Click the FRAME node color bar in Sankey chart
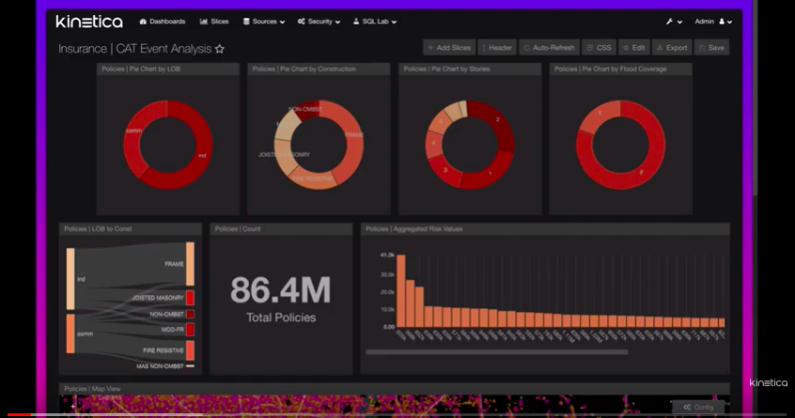This screenshot has height=418, width=795. [190, 264]
